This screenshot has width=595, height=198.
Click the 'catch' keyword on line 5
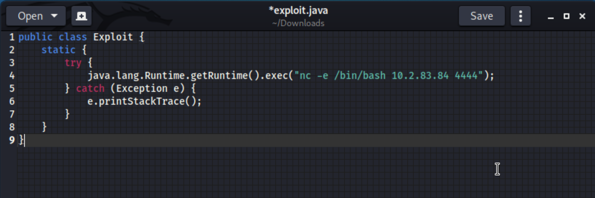click(90, 89)
